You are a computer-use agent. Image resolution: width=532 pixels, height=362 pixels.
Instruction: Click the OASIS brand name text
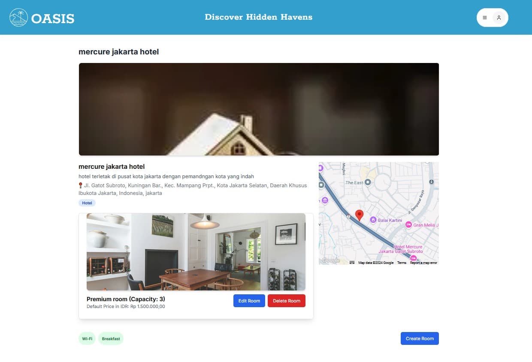[x=53, y=18]
